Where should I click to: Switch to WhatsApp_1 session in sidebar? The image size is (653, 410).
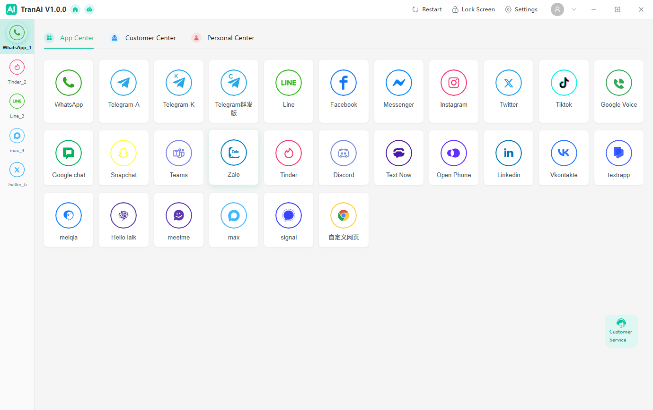17,37
